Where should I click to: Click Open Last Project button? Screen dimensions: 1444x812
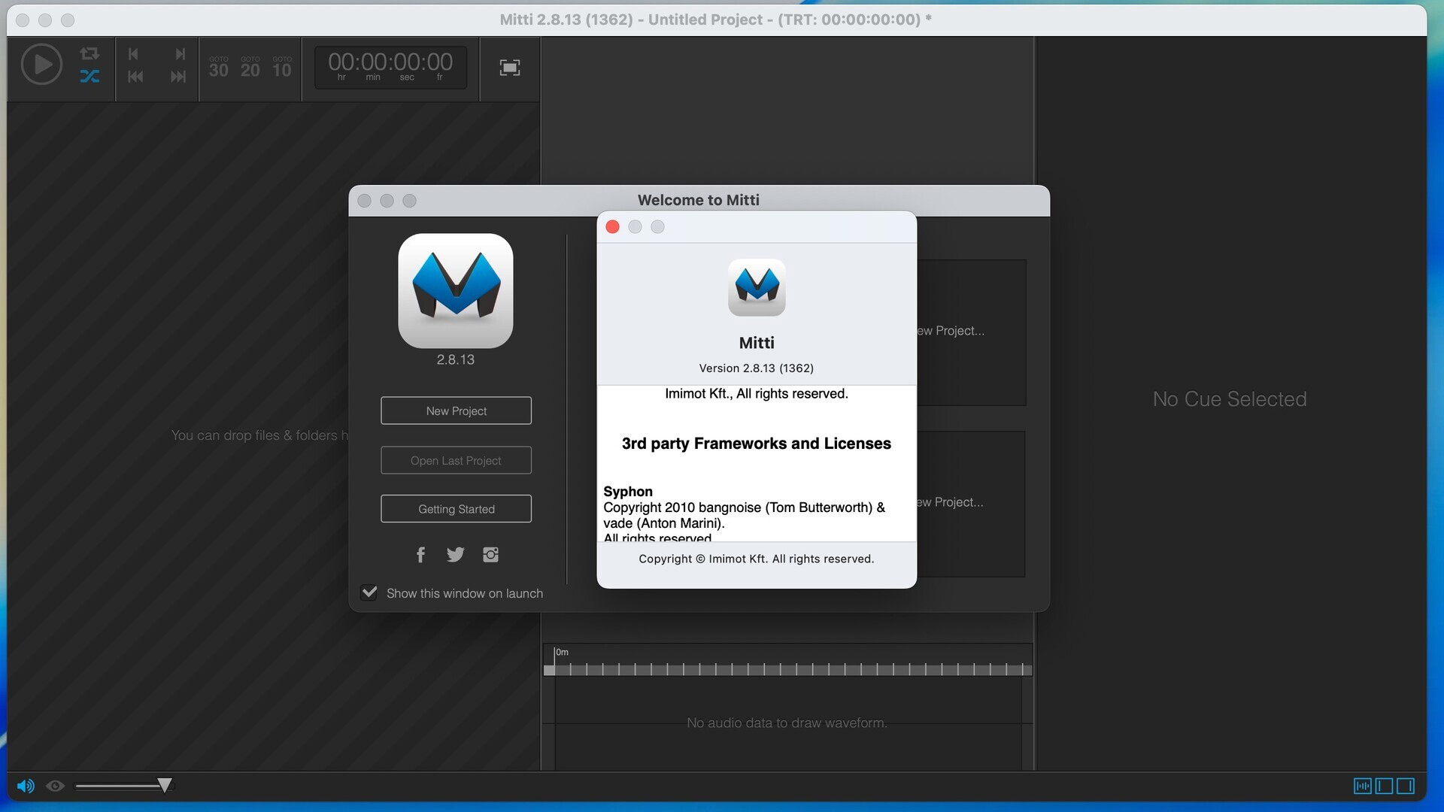(x=456, y=460)
